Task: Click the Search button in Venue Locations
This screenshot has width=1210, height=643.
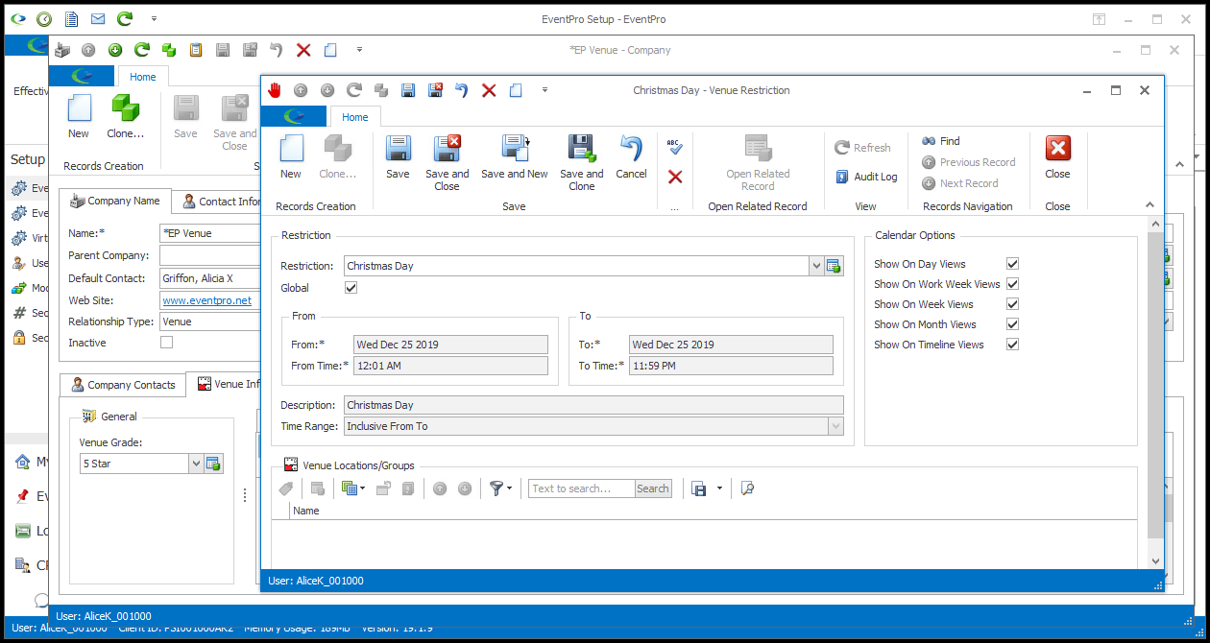Action: pos(653,488)
